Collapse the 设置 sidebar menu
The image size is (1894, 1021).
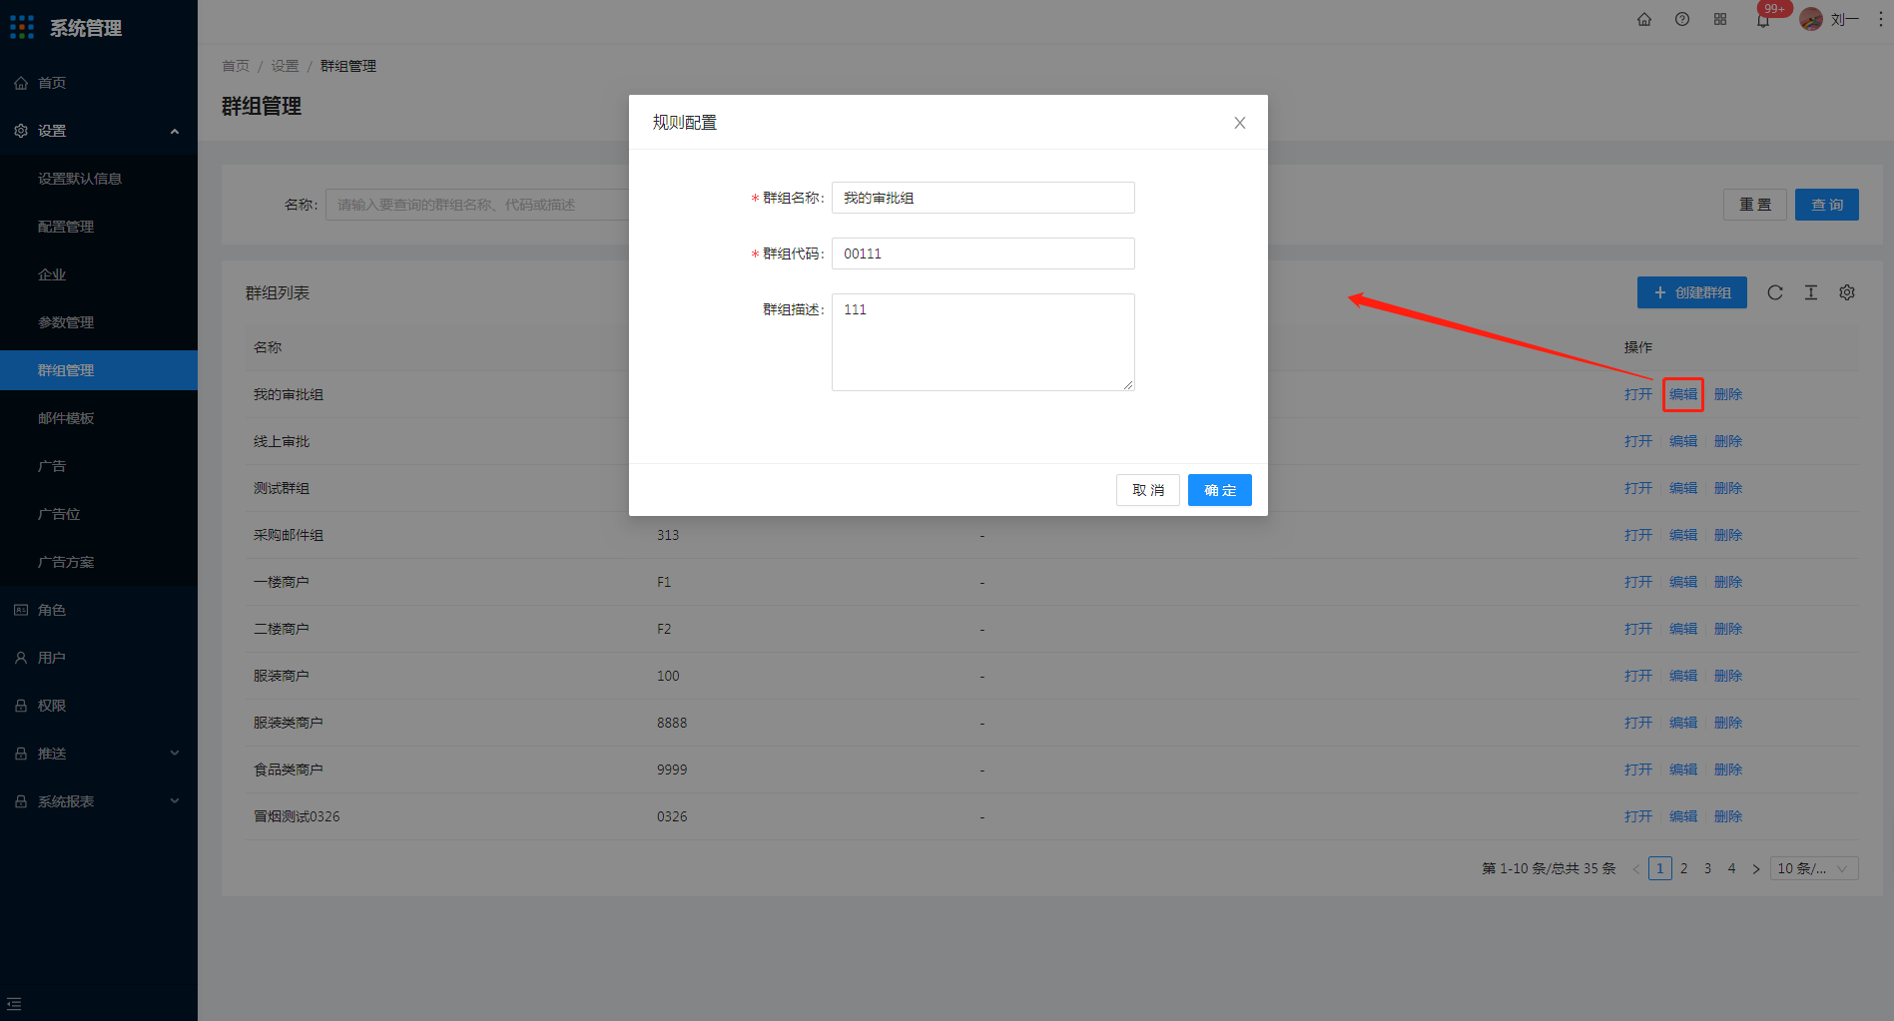point(99,131)
